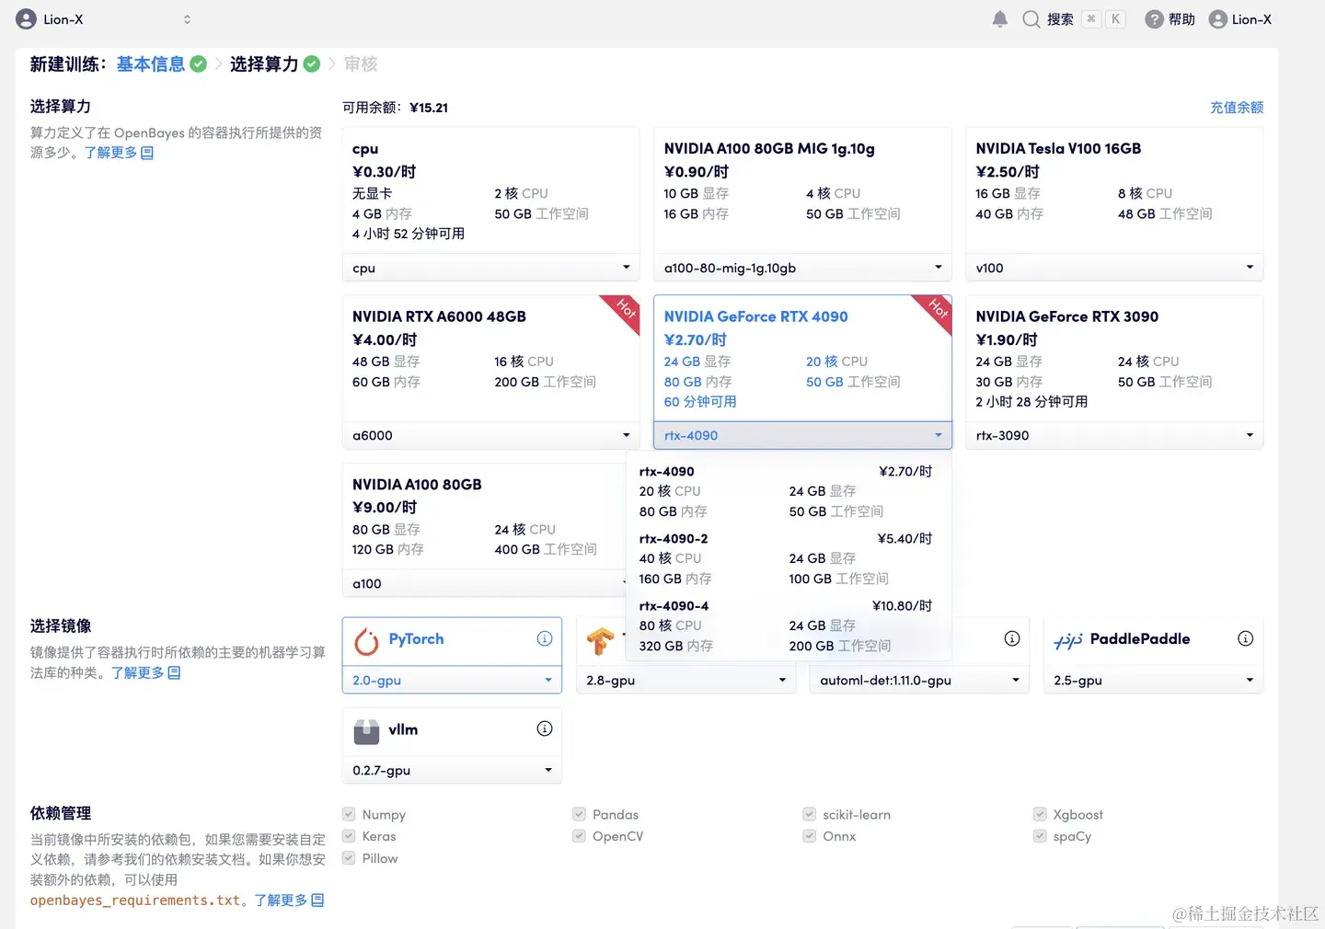The image size is (1325, 929).
Task: Click the vllm box logo icon
Action: [x=366, y=731]
